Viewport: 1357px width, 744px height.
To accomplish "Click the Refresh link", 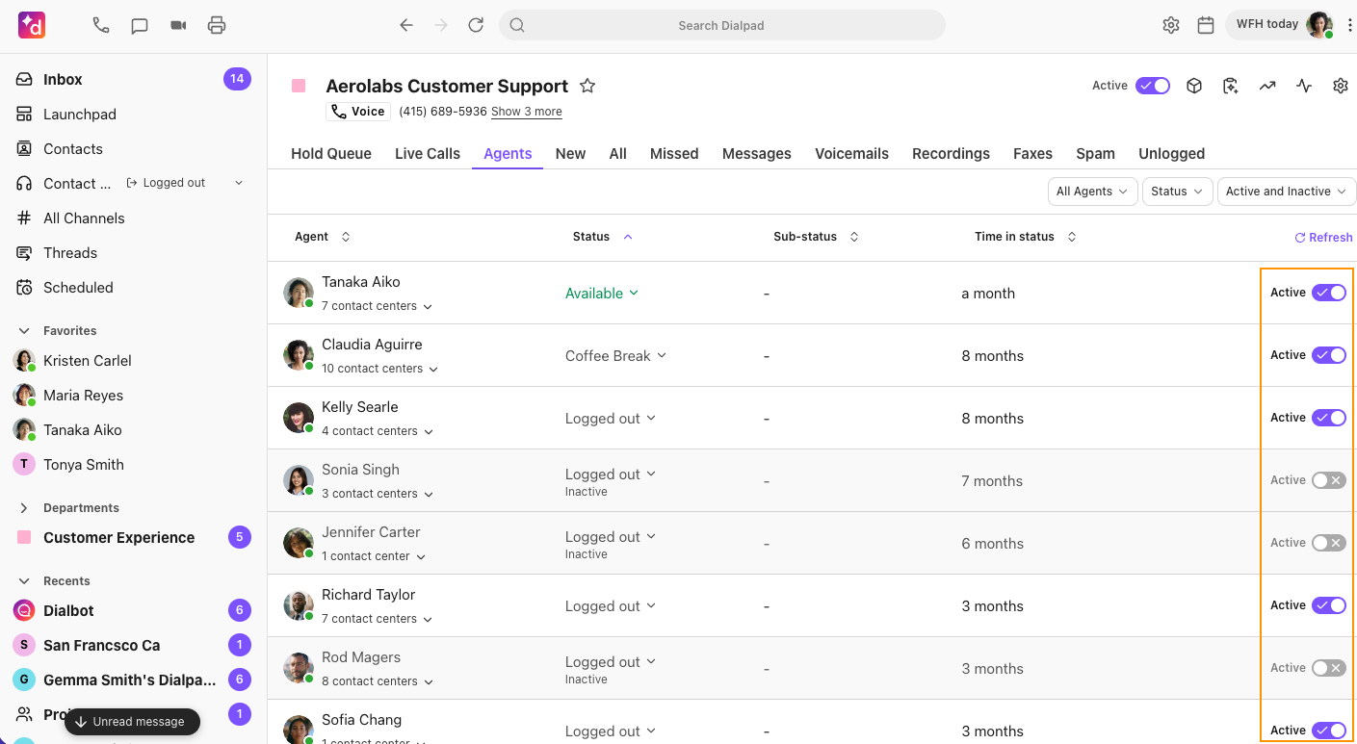I will [1323, 238].
